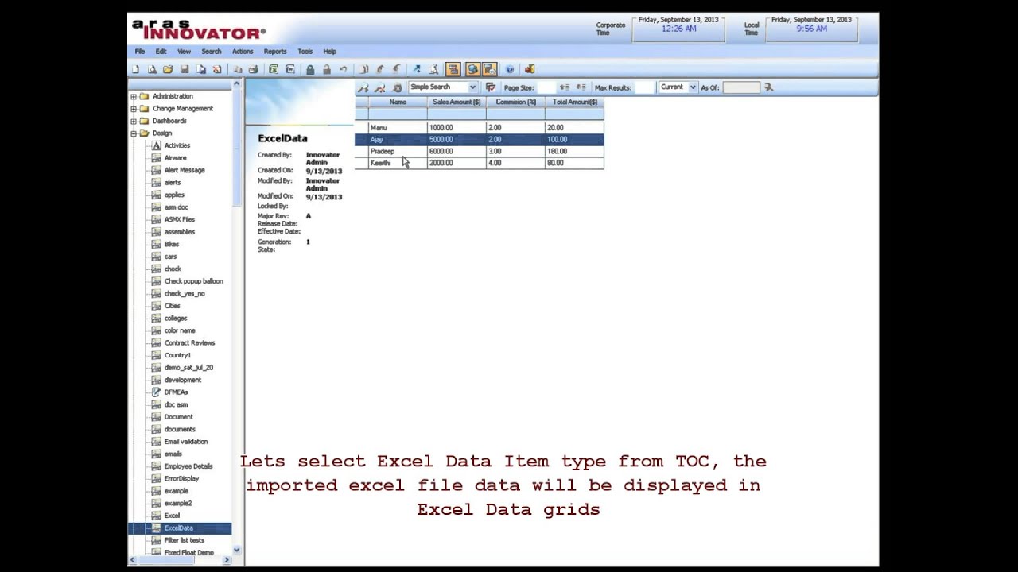Open the Current version dropdown
1018x572 pixels.
click(693, 87)
